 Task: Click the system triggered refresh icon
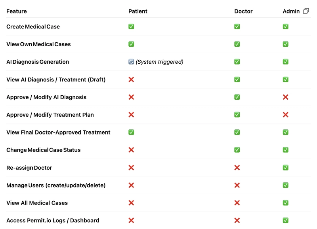131,62
